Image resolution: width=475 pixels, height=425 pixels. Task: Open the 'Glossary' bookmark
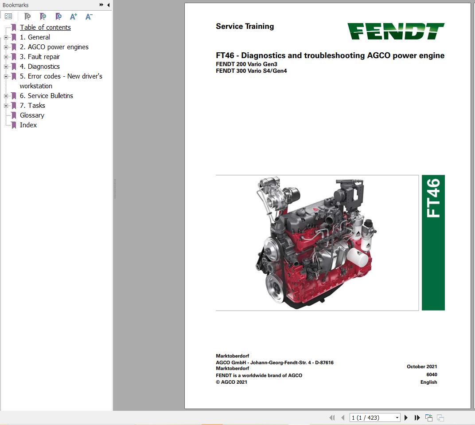tap(31, 115)
